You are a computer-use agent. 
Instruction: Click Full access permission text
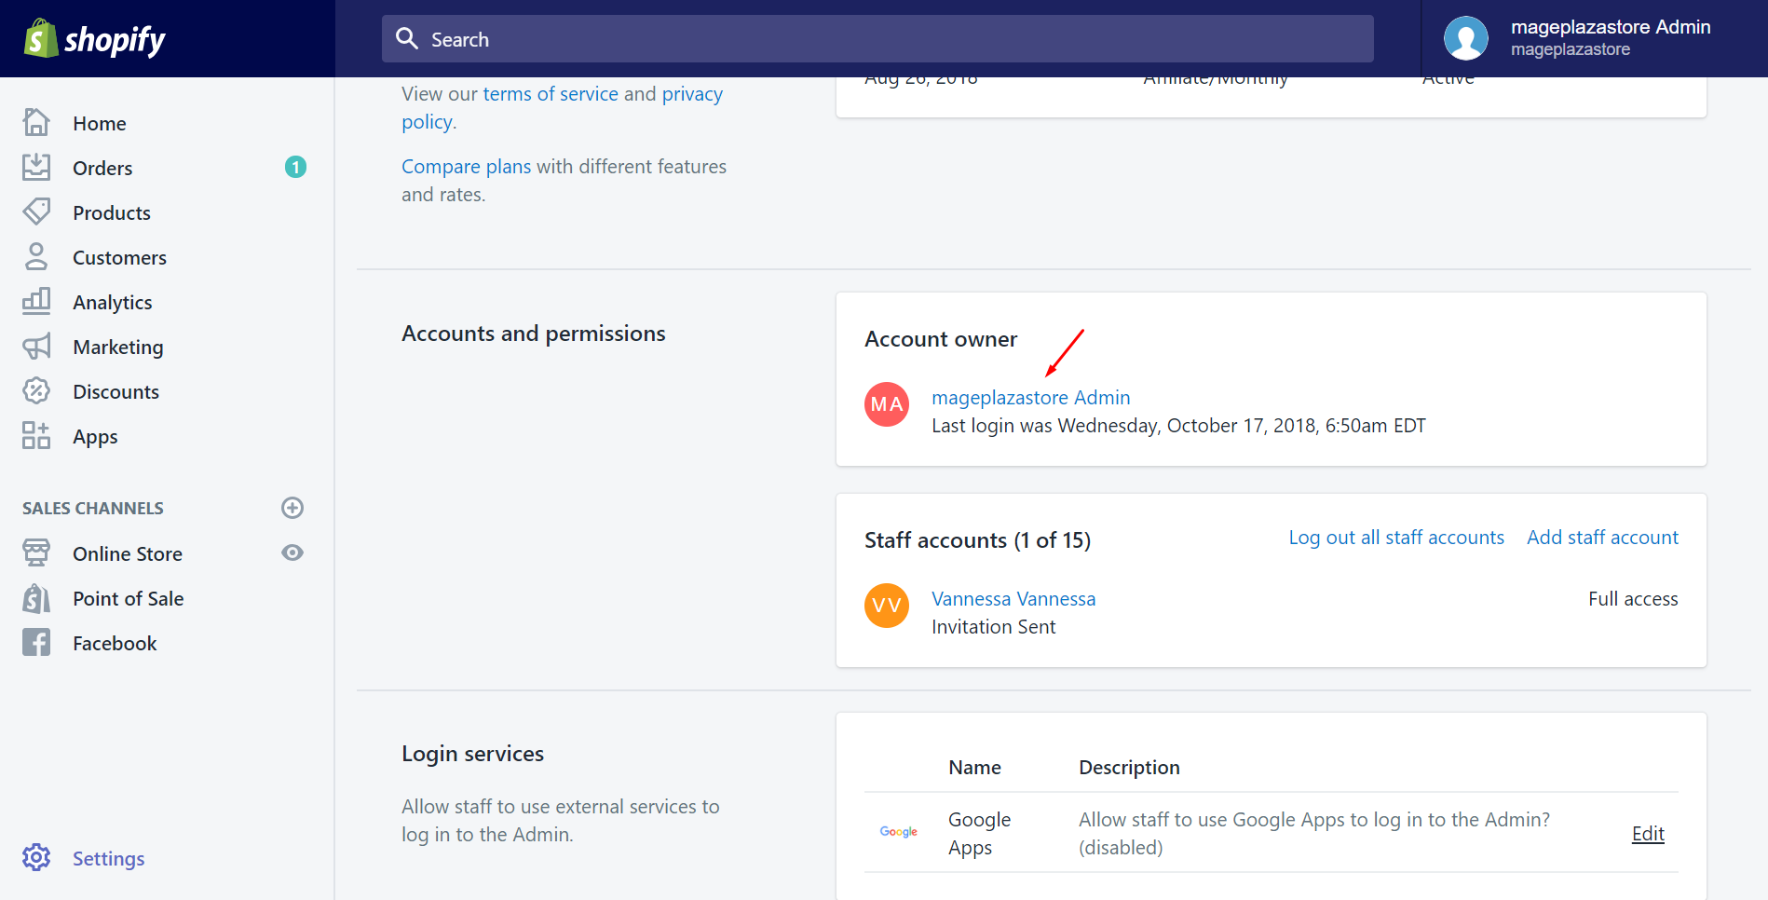point(1633,598)
